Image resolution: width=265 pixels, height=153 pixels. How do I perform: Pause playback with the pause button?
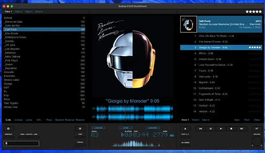point(210,129)
